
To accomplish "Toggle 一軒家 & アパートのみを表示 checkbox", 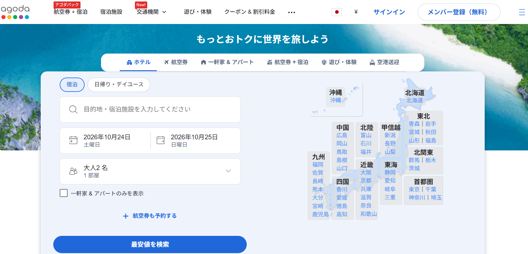I will click(64, 193).
